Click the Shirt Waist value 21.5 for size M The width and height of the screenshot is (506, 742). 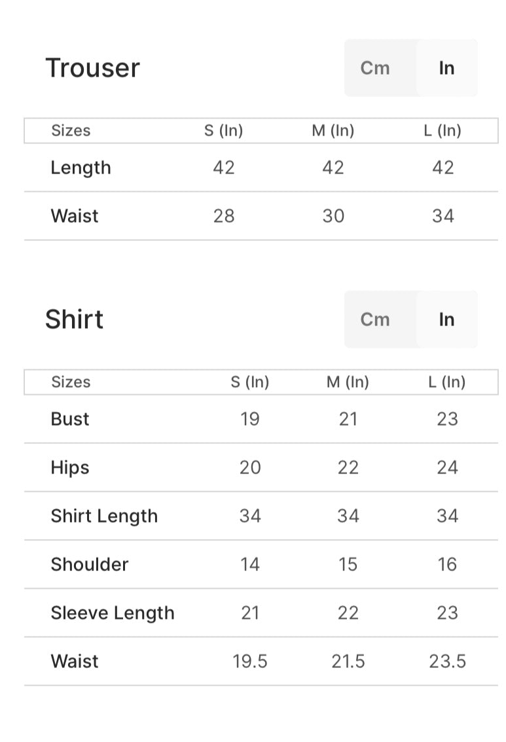pos(348,661)
